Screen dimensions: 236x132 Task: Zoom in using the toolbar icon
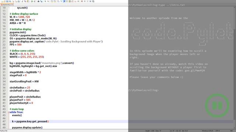coord(45,1)
